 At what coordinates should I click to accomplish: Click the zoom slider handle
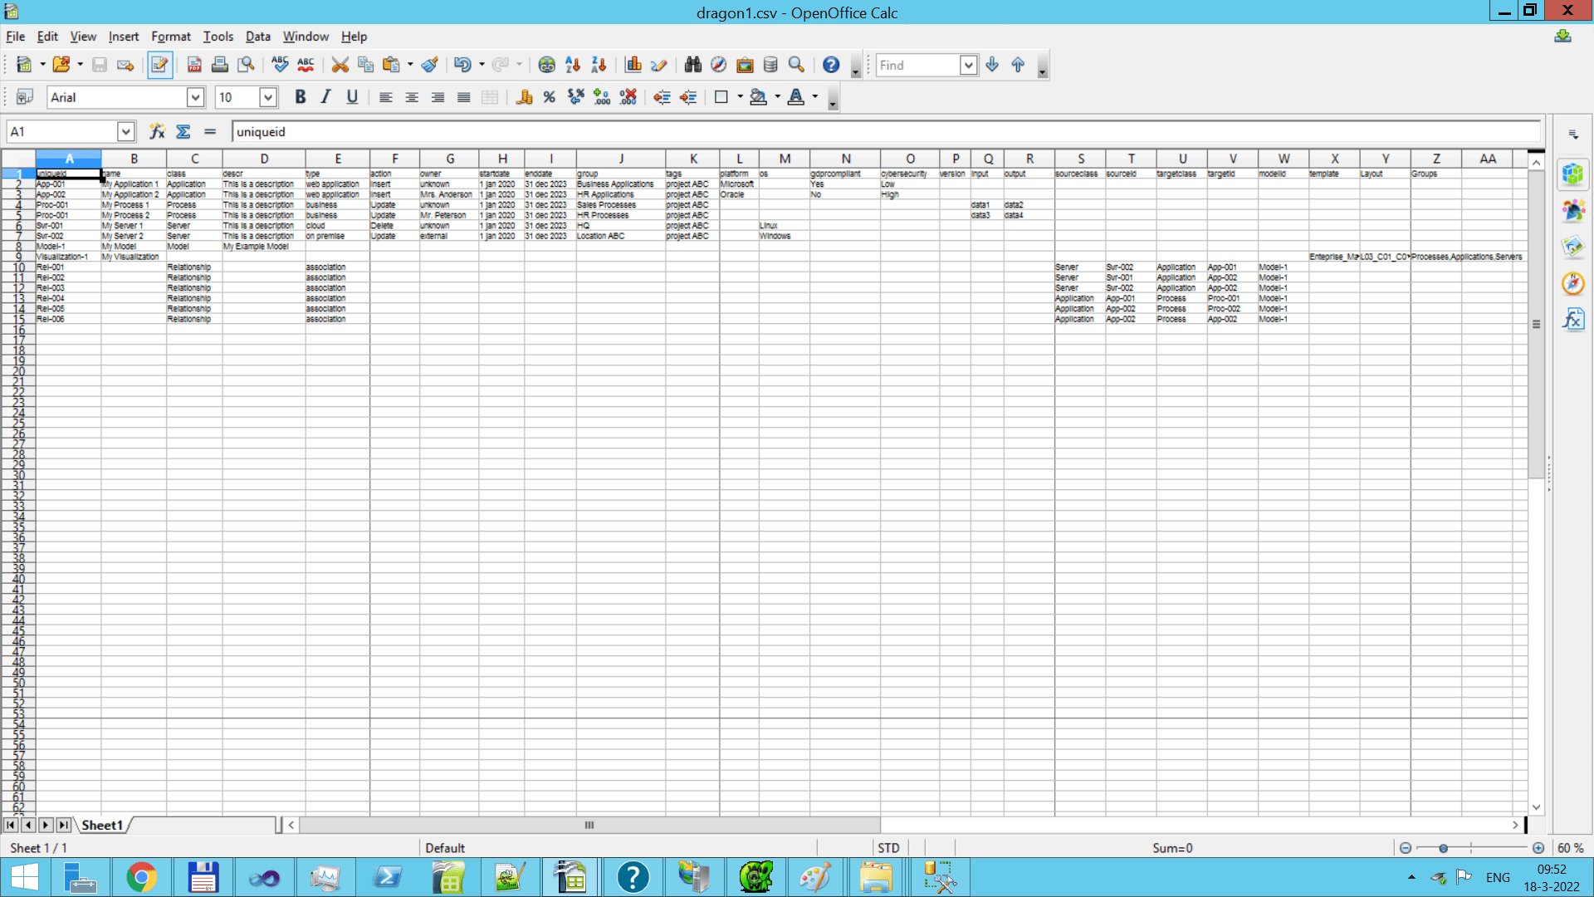[1444, 848]
